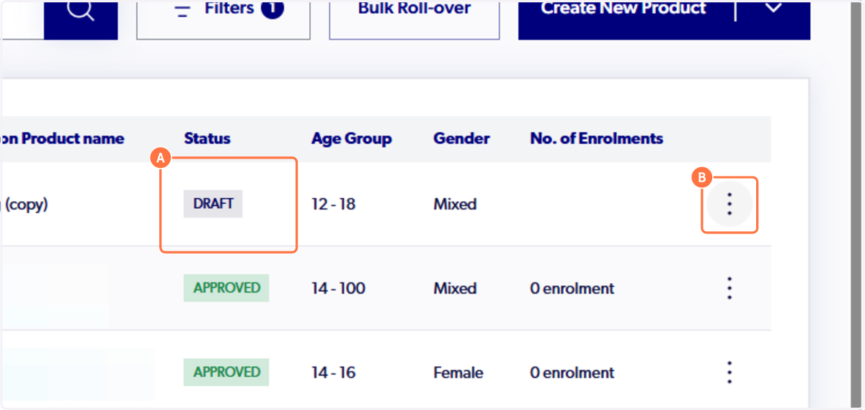Image resolution: width=865 pixels, height=410 pixels.
Task: Click the Age Group column header
Action: pos(352,138)
